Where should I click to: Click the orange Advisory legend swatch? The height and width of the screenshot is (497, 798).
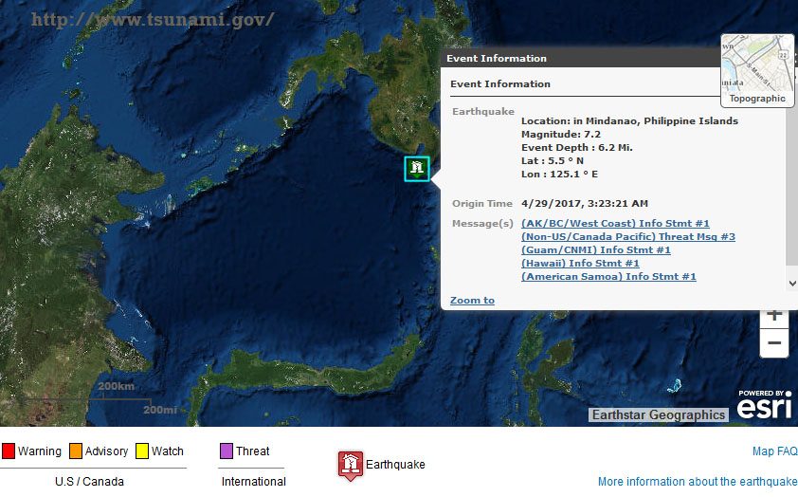[75, 451]
